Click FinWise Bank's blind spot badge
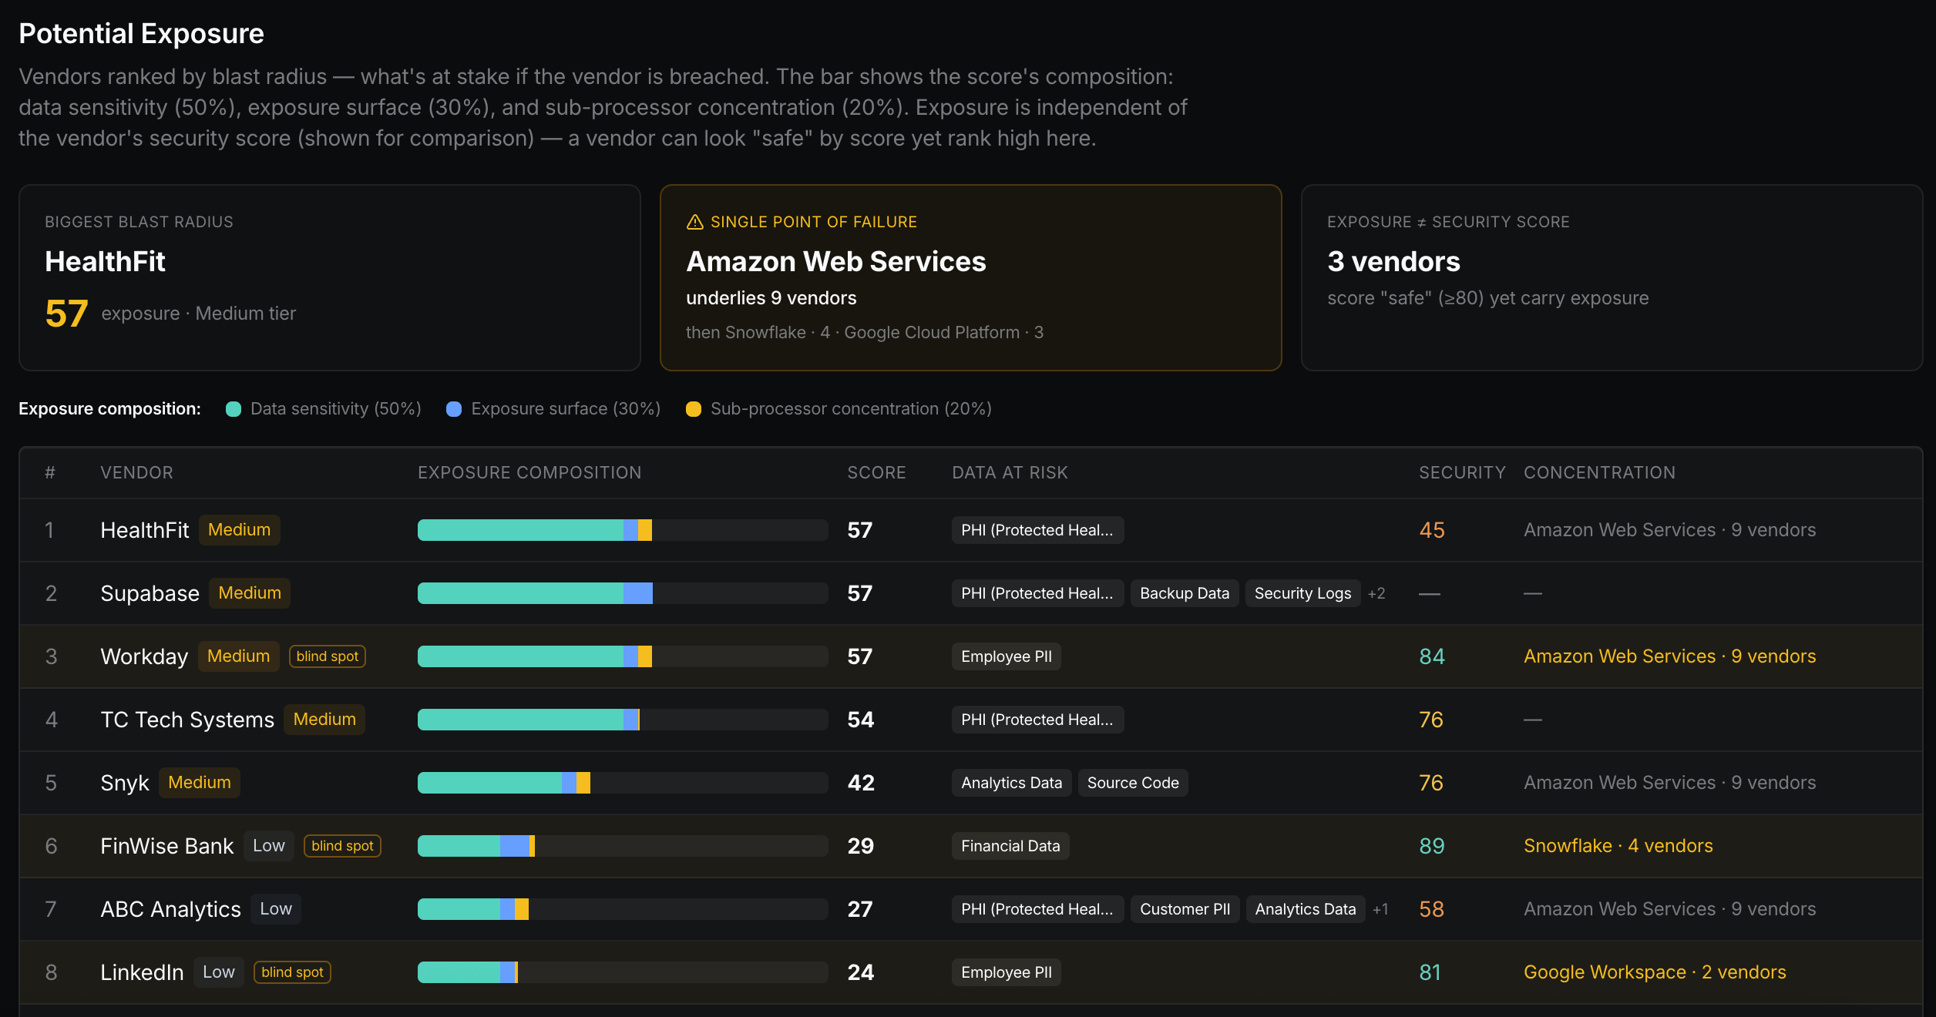This screenshot has height=1017, width=1936. pos(342,846)
